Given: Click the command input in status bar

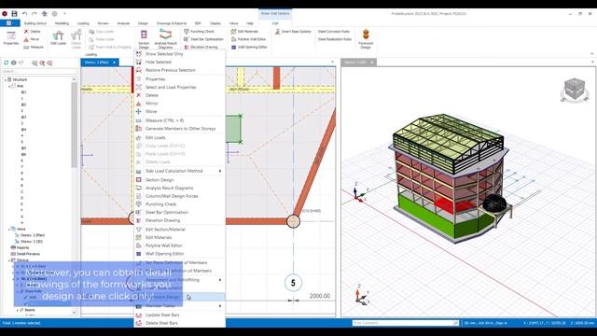Looking at the screenshot, I should coord(406,323).
